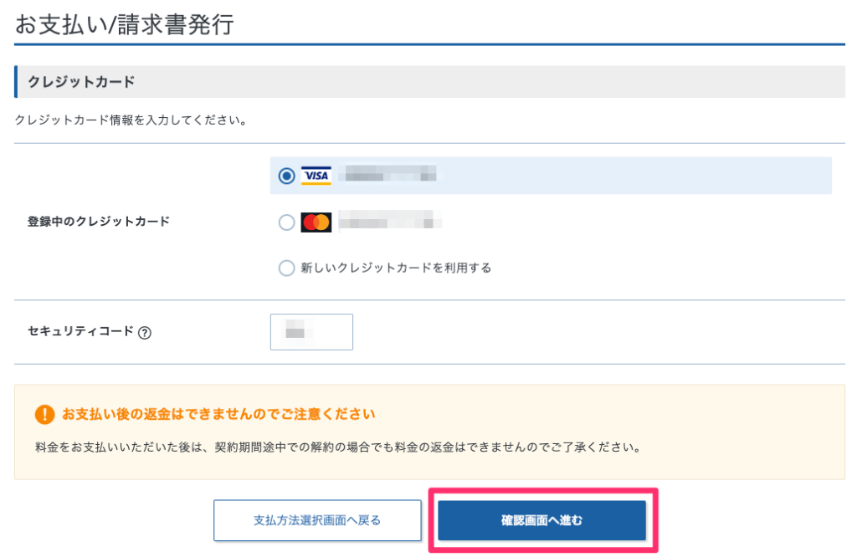
Task: Click the クレジットカード section header
Action: tap(82, 82)
